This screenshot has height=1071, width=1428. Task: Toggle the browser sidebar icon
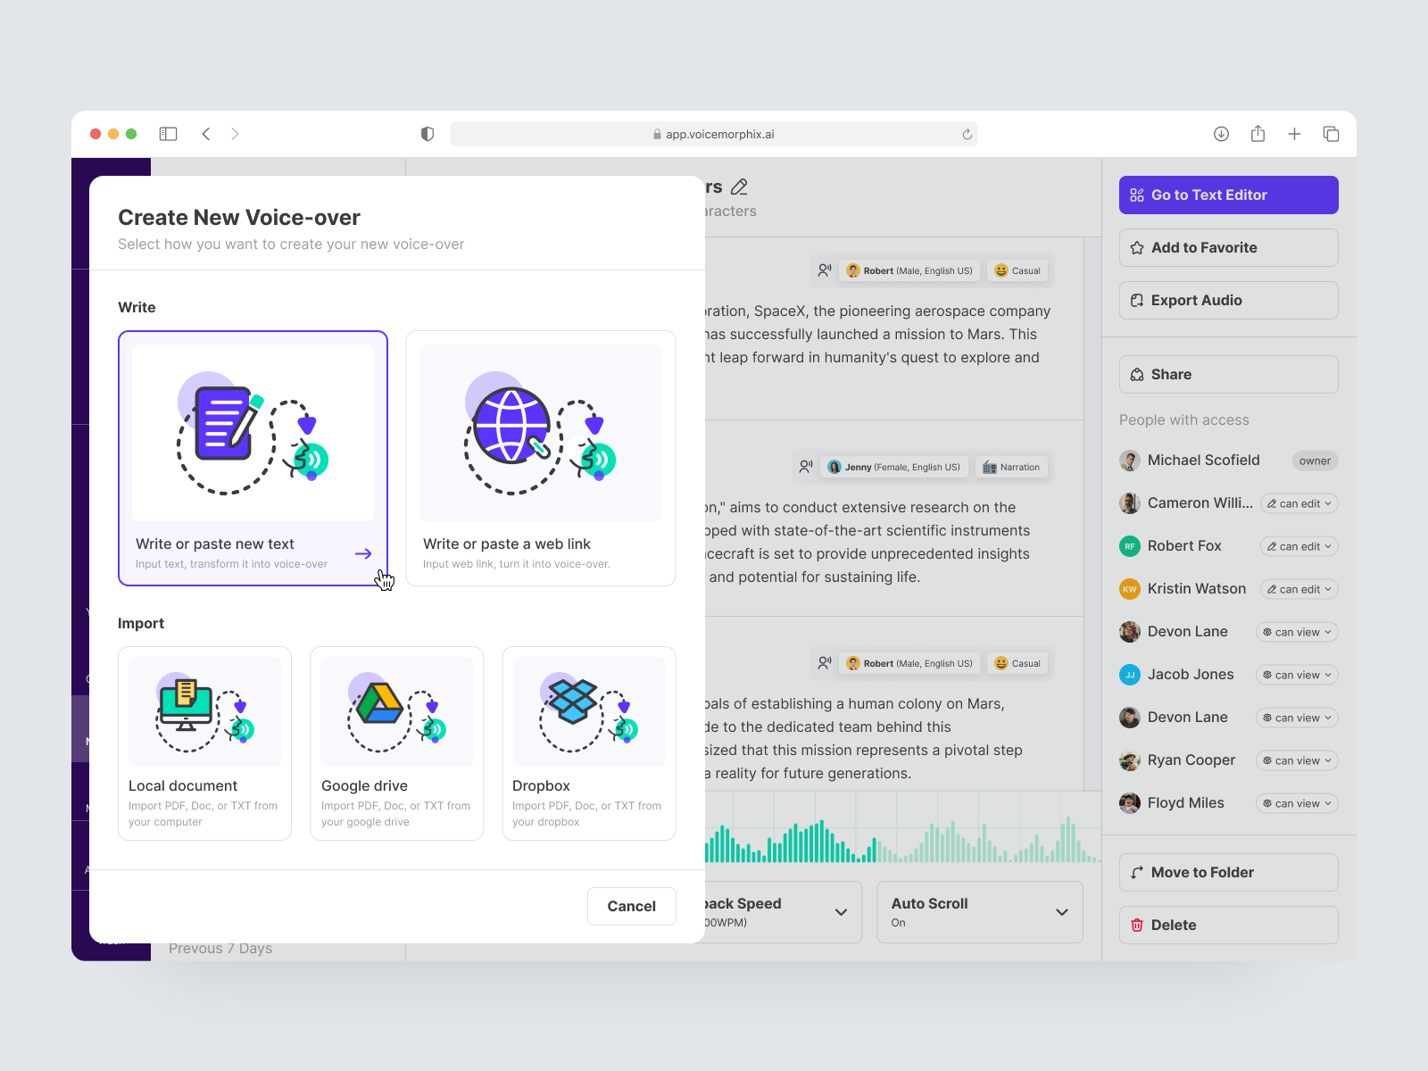[167, 133]
